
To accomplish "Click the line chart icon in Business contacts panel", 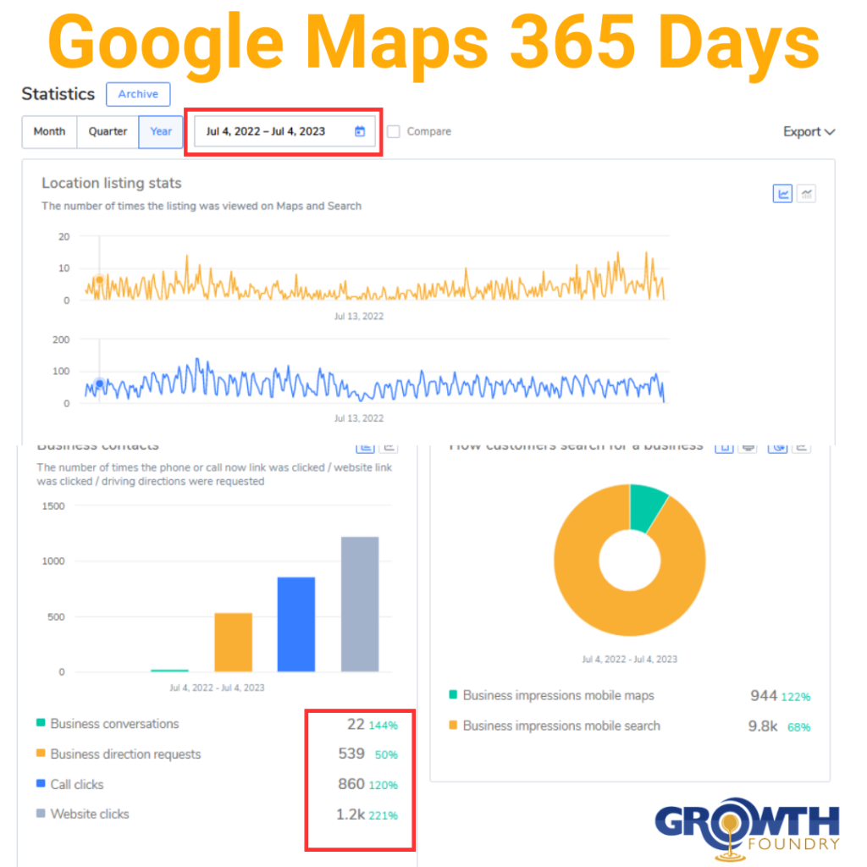I will [x=389, y=448].
